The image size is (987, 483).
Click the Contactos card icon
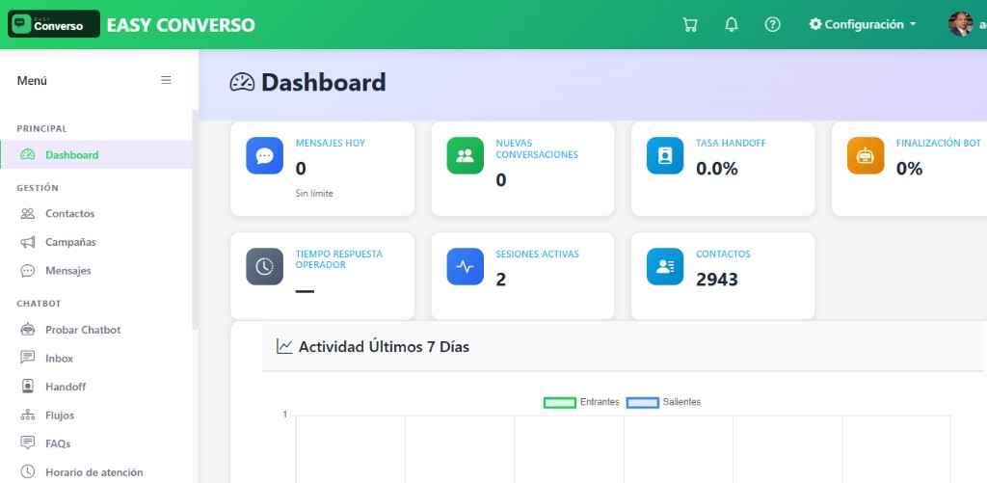(665, 267)
